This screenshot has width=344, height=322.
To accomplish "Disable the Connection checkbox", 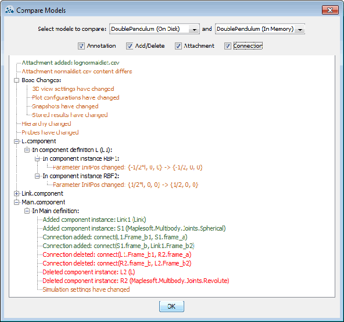I will pos(228,46).
